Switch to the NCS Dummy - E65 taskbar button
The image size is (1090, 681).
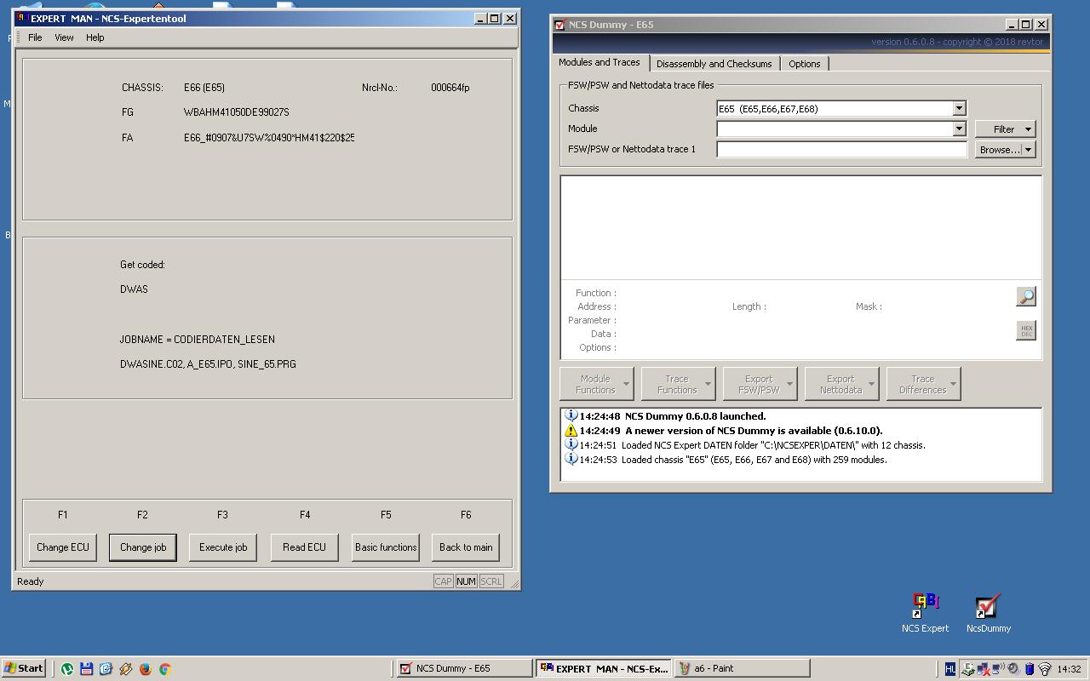click(x=465, y=668)
